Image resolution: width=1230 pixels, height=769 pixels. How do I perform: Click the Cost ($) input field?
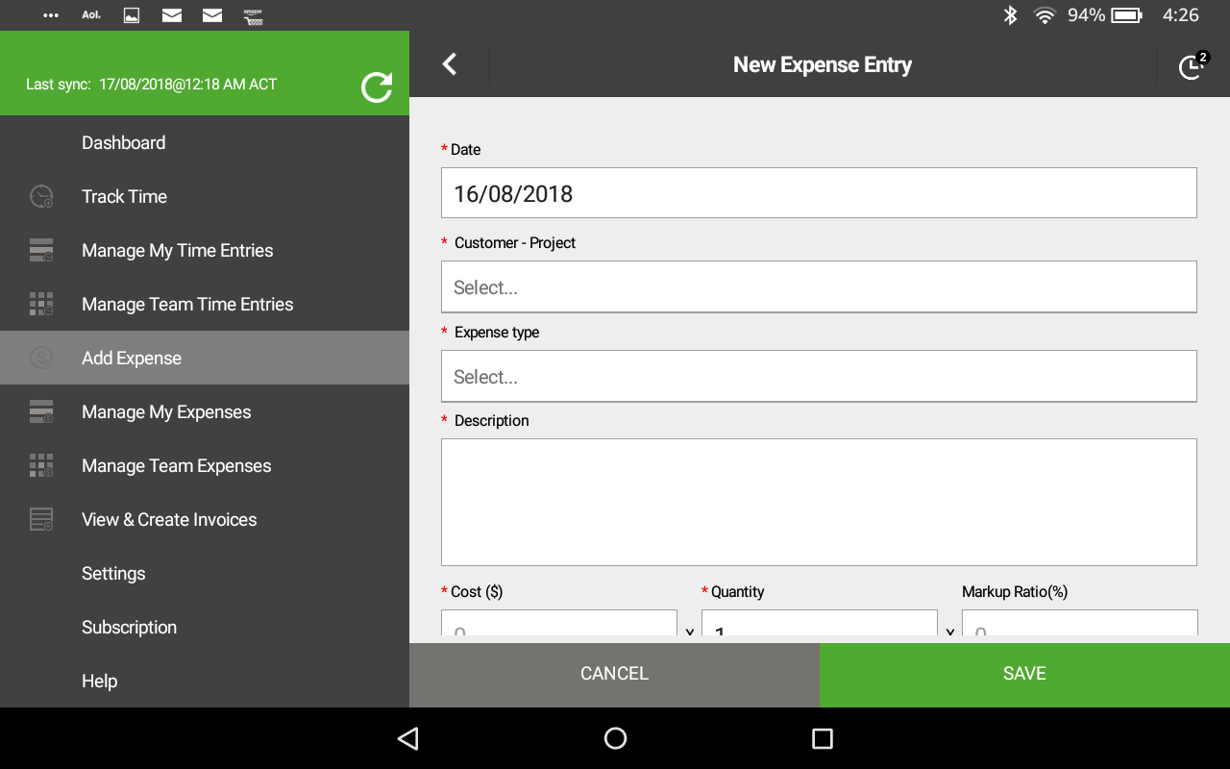point(559,623)
